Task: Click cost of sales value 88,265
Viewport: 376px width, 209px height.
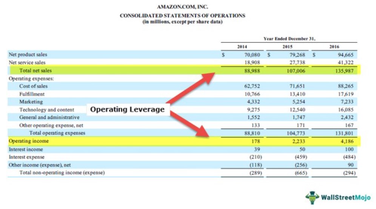Action: [345, 86]
